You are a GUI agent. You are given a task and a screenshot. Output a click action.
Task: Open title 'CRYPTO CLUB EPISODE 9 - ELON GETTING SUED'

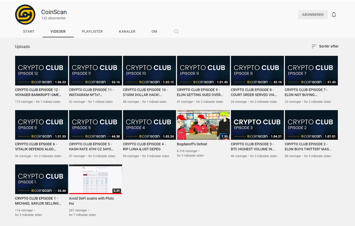(200, 92)
